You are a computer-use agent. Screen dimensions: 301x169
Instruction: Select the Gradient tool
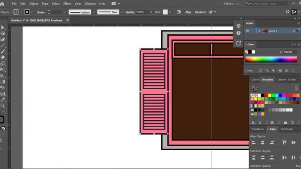pyautogui.click(x=3, y=82)
